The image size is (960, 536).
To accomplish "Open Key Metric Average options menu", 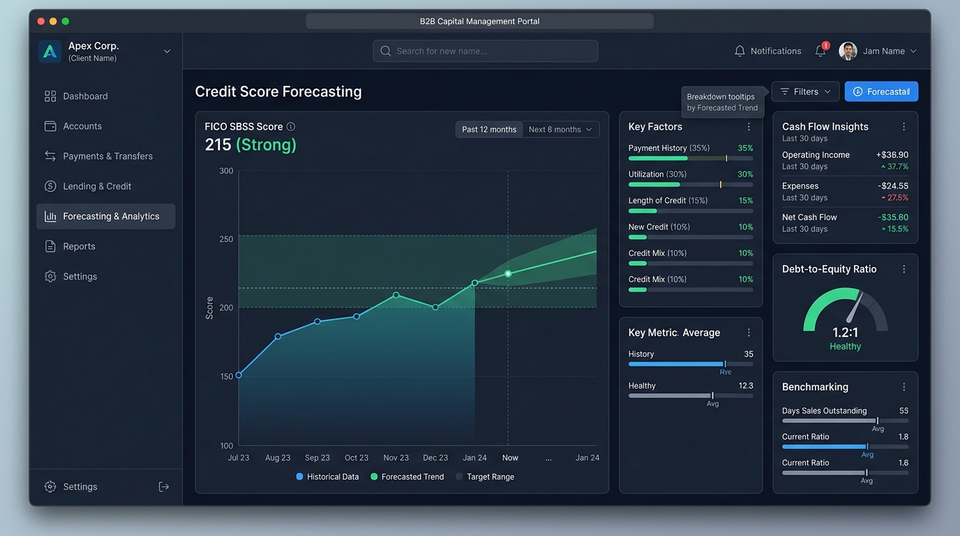I will pos(749,333).
